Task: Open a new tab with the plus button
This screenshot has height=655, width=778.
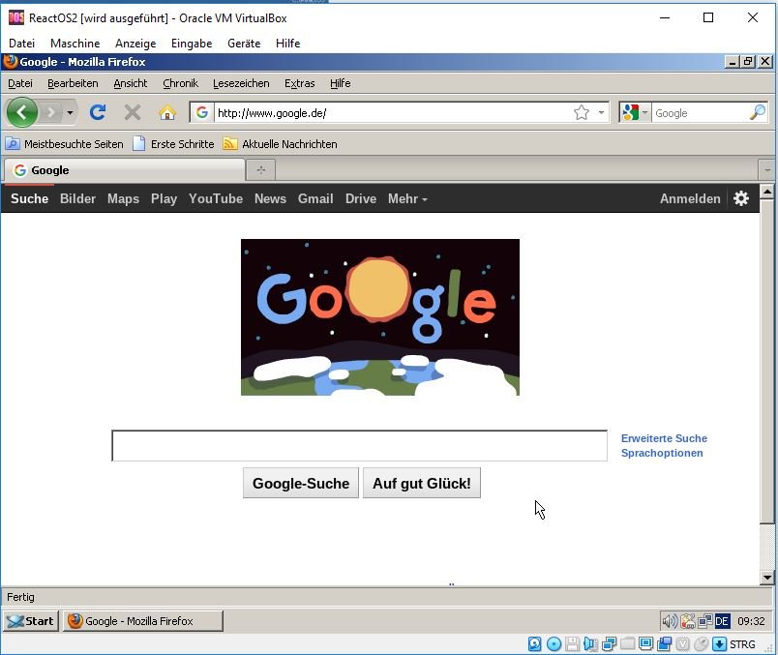Action: [261, 170]
